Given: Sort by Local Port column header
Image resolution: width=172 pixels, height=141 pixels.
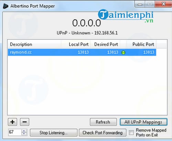Looking at the screenshot, I should (x=76, y=44).
